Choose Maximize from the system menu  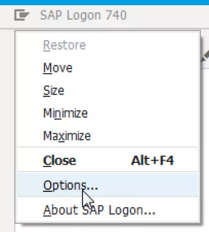107,136
